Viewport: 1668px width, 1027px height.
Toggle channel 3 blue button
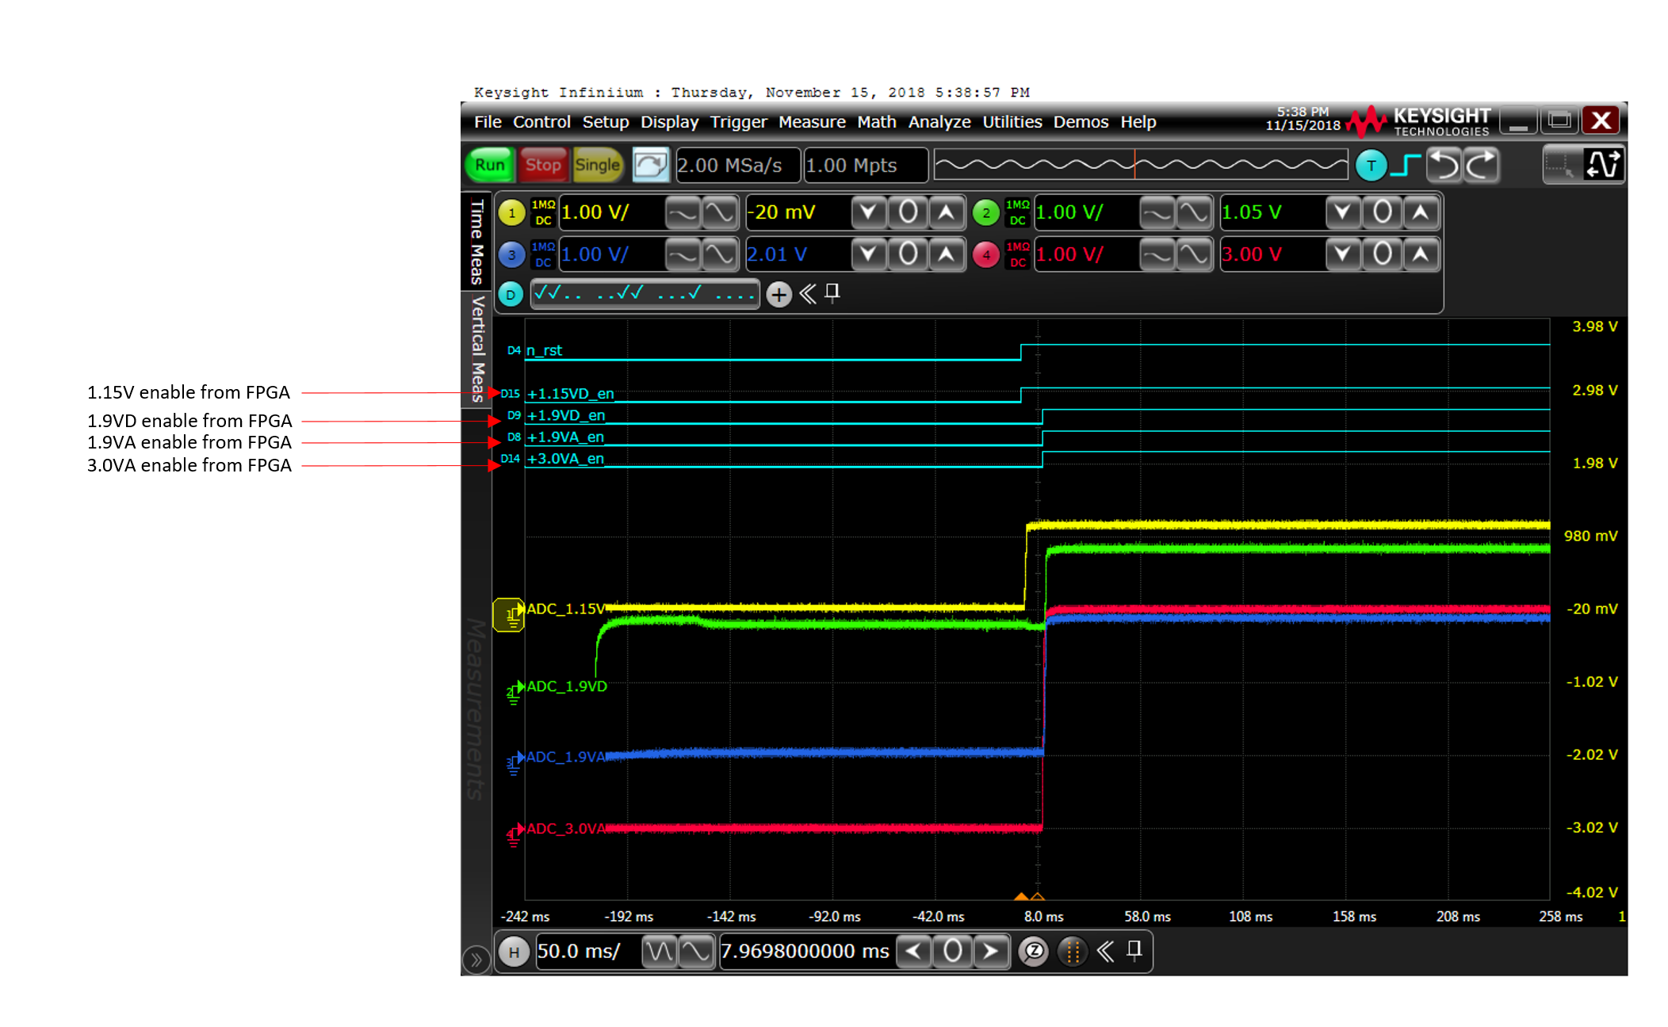pos(511,255)
